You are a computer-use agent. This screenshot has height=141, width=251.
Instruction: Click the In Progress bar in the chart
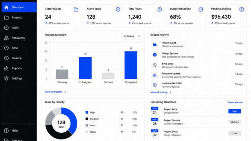(x=85, y=68)
